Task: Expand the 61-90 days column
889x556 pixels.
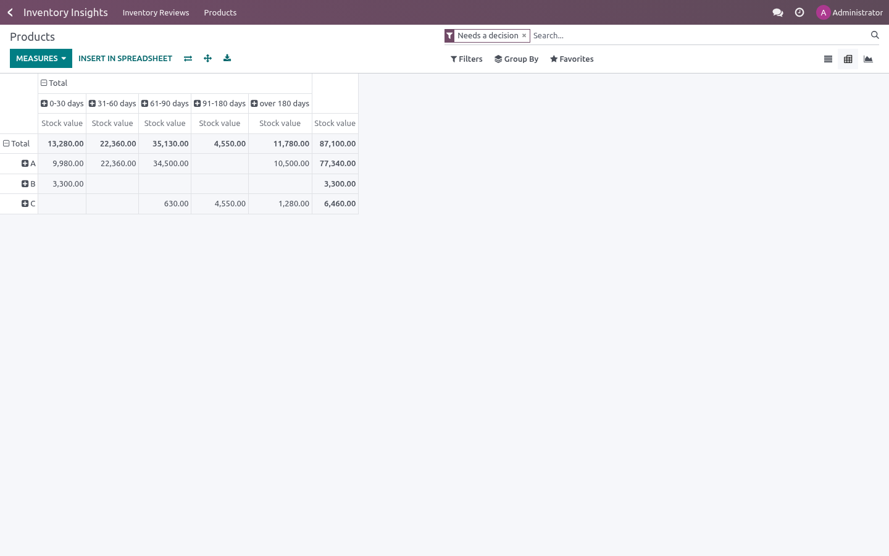Action: click(165, 104)
